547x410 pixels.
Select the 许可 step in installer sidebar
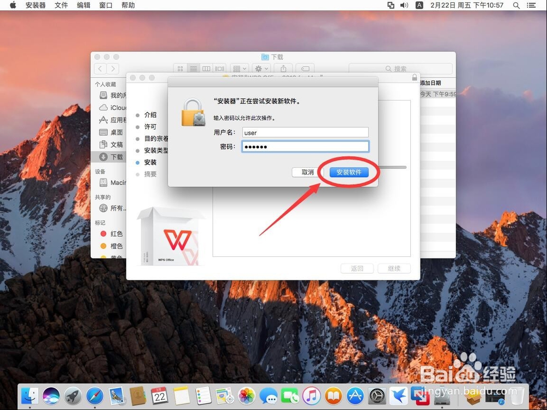click(x=150, y=127)
